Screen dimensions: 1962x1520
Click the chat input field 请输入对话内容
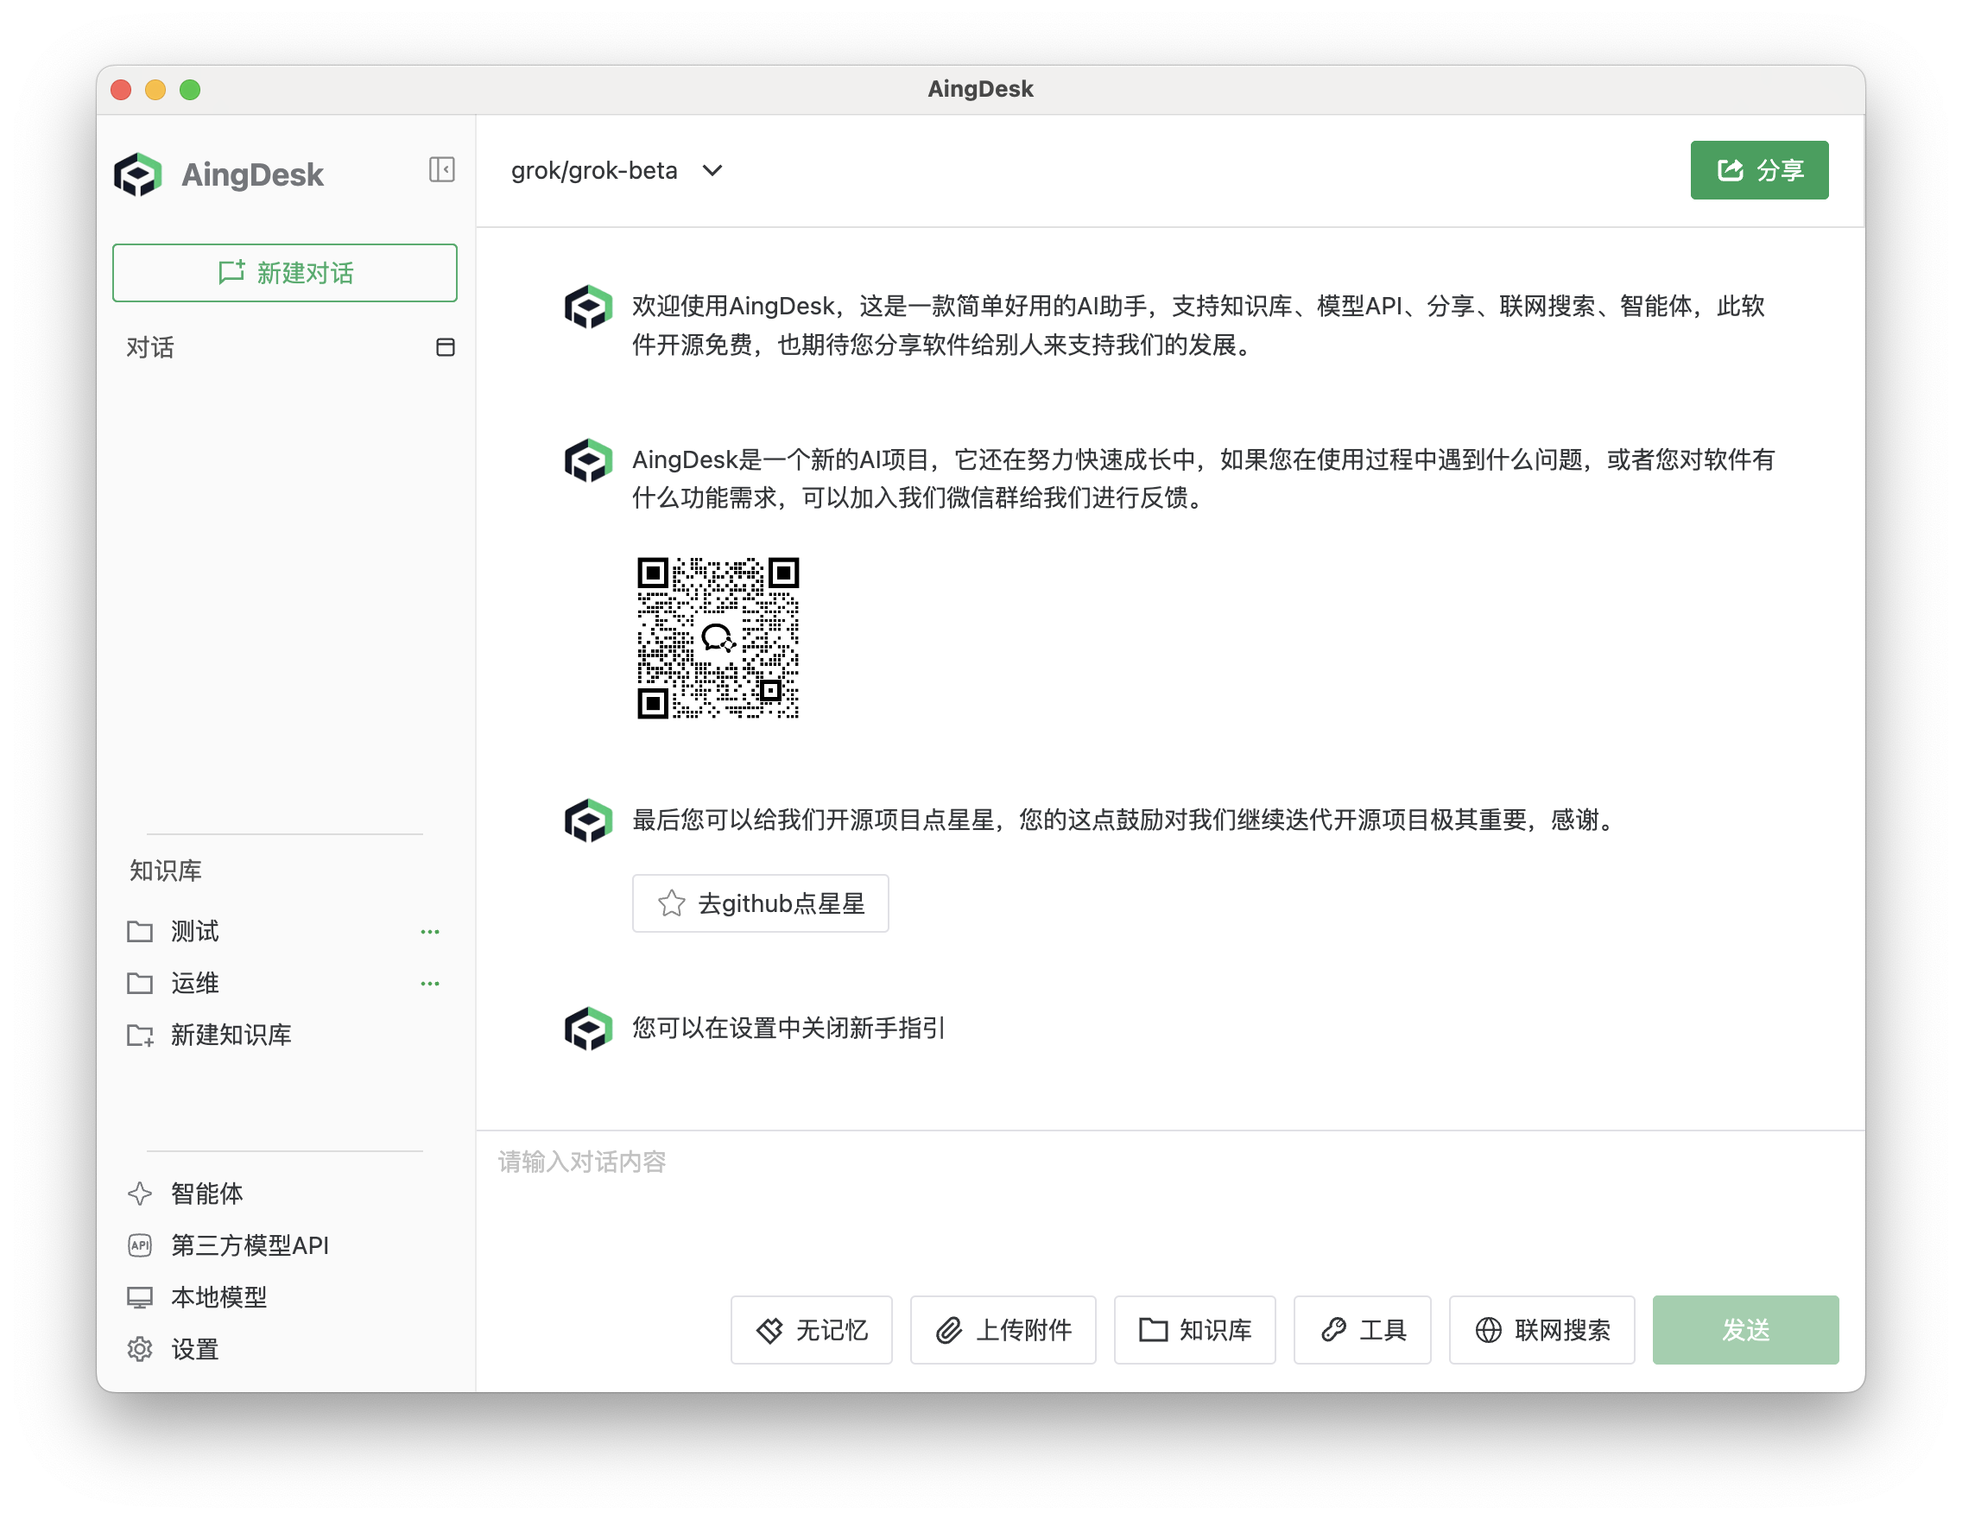(988, 1162)
